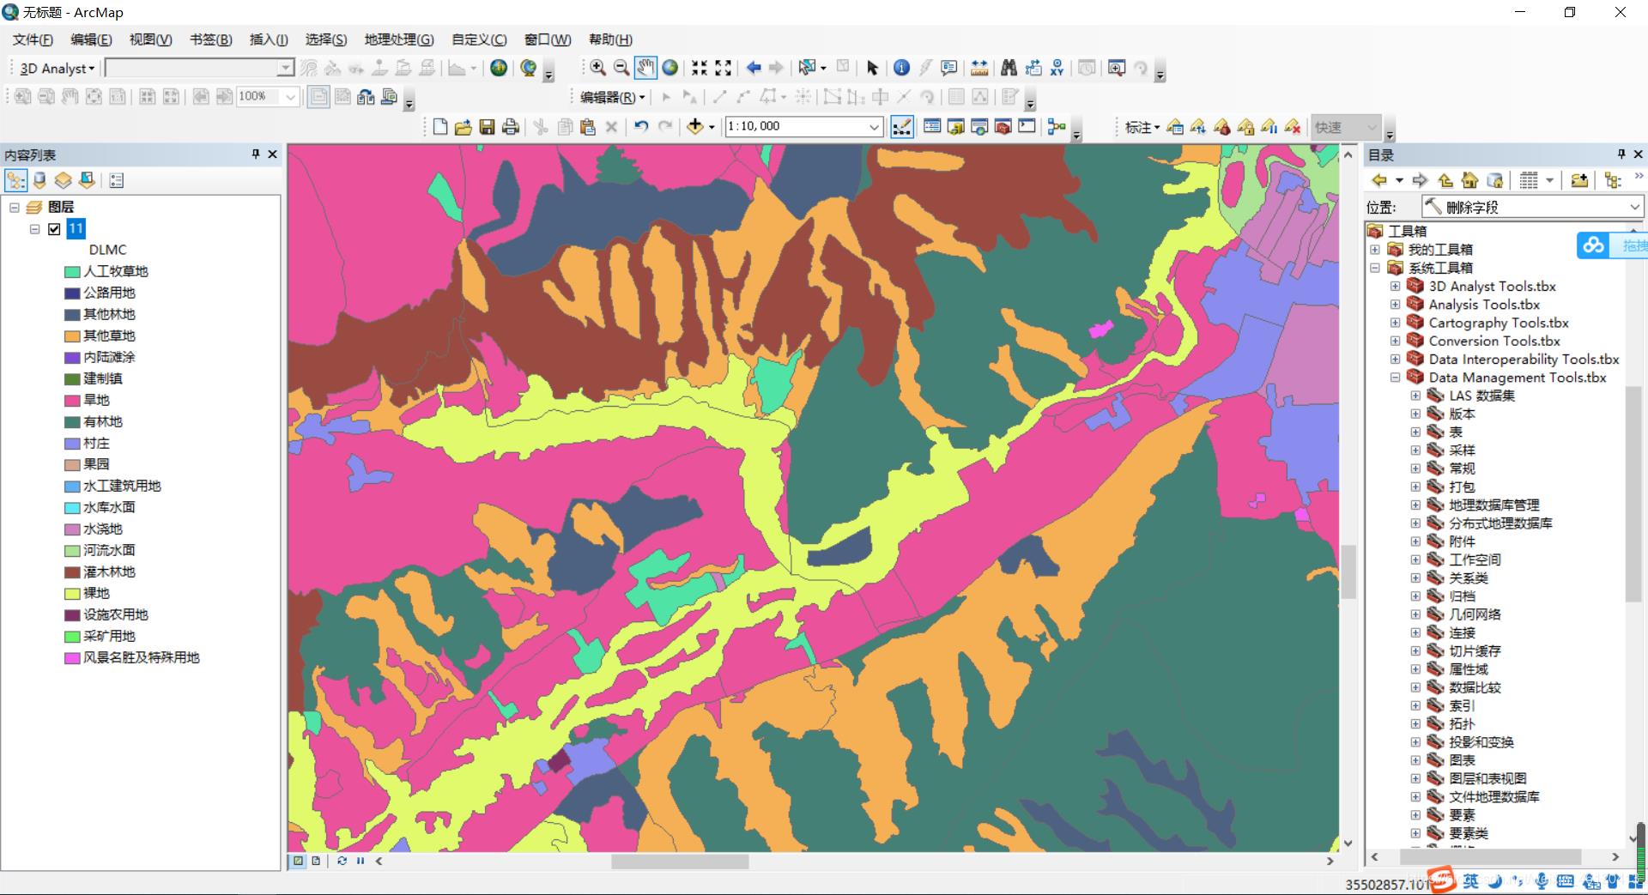1648x895 pixels.
Task: Open the Editor dropdown menu
Action: point(612,97)
